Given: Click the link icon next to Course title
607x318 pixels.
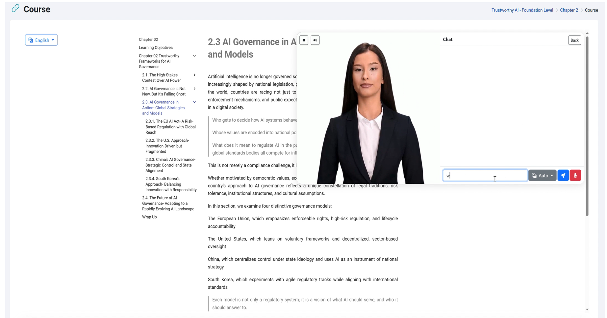Looking at the screenshot, I should (x=15, y=9).
